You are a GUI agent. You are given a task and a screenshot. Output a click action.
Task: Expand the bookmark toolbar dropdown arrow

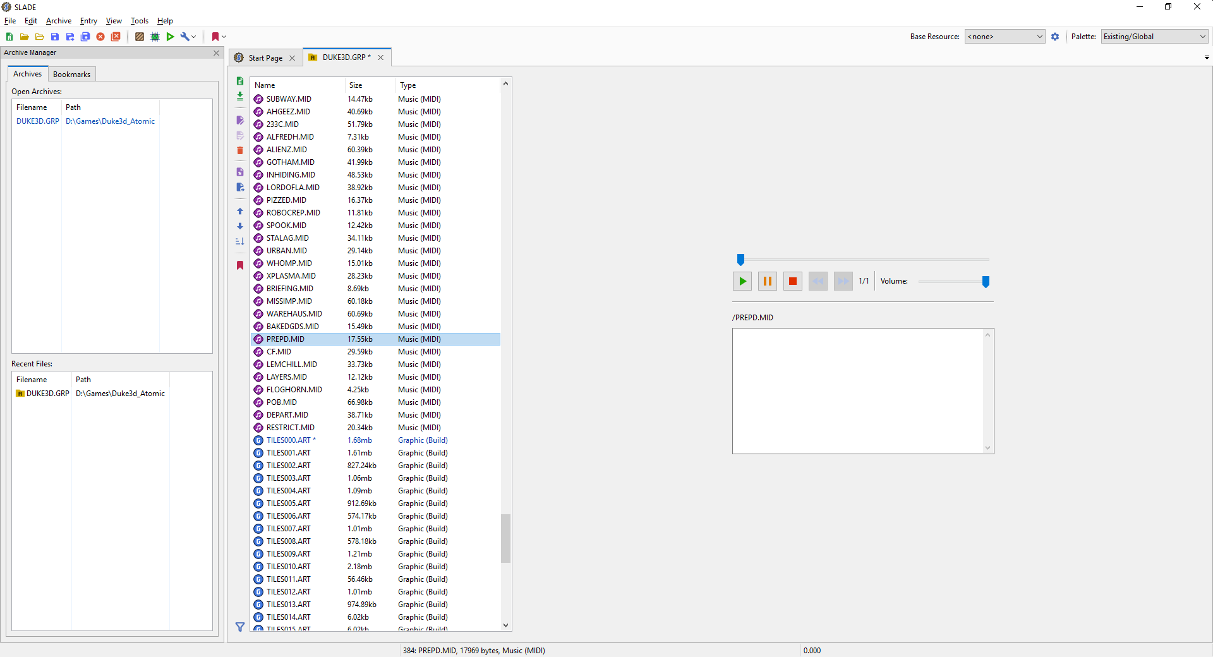coord(224,37)
